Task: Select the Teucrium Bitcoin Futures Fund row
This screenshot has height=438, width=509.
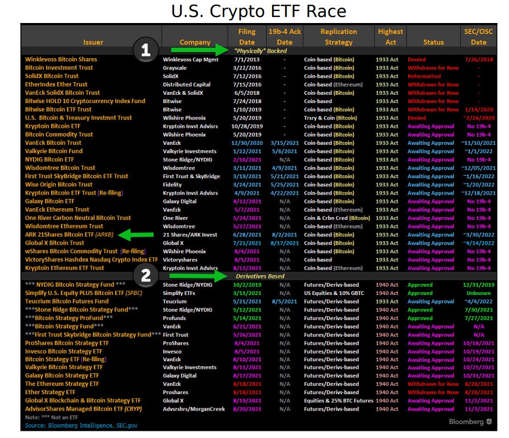Action: (x=67, y=302)
